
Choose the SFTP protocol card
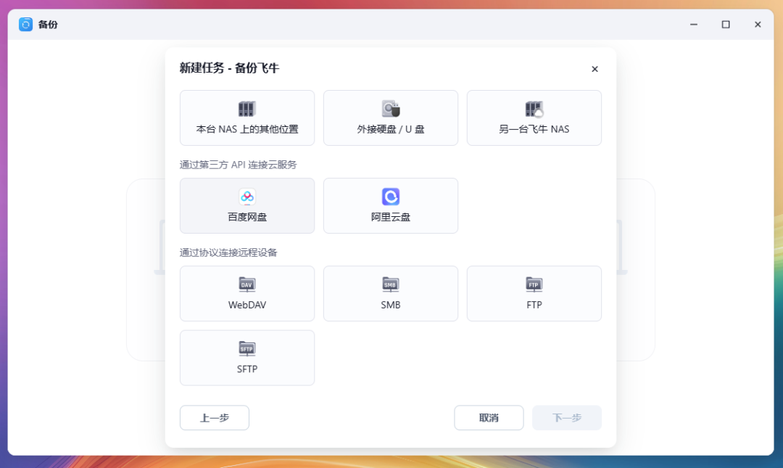[x=247, y=358]
